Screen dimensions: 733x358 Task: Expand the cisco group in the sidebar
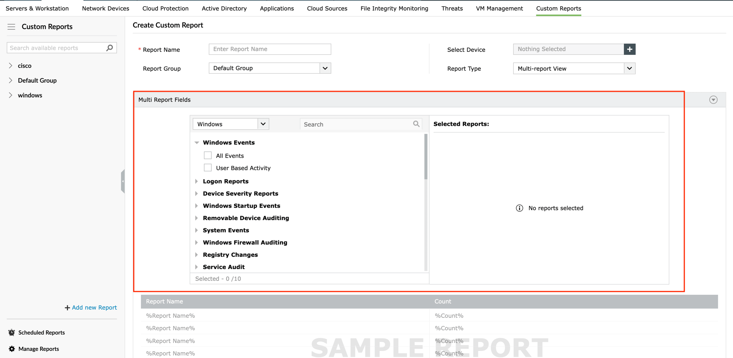tap(10, 65)
